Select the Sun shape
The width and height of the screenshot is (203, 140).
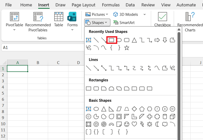tap(150, 124)
